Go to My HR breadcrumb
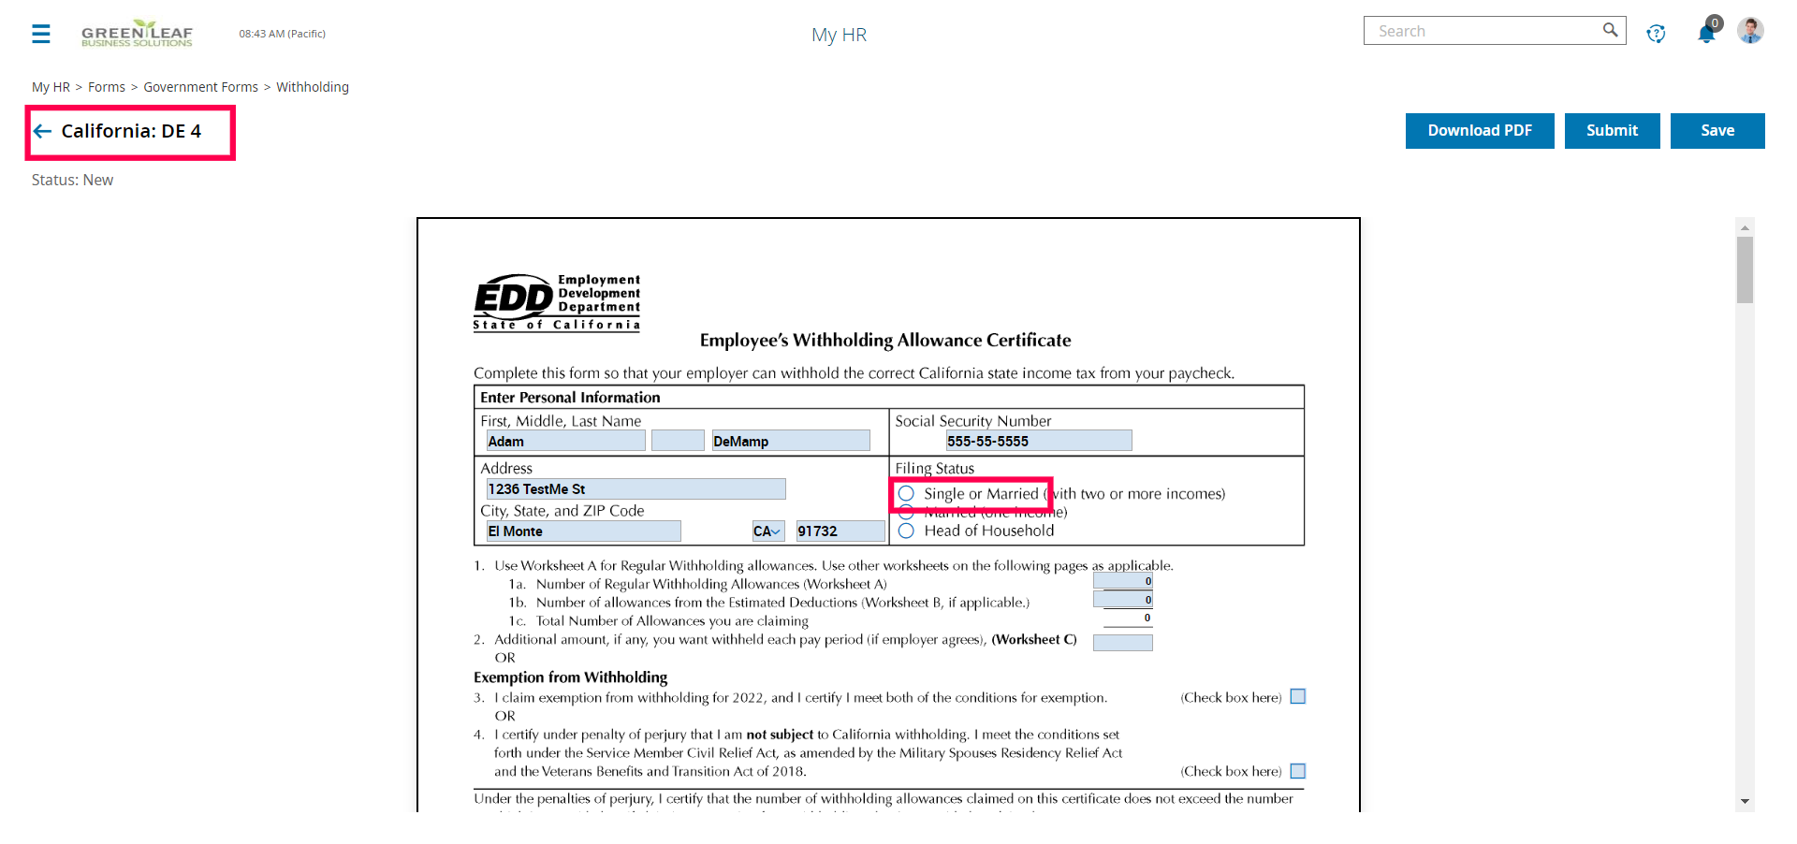Screen dimensions: 1797x844 tap(51, 87)
